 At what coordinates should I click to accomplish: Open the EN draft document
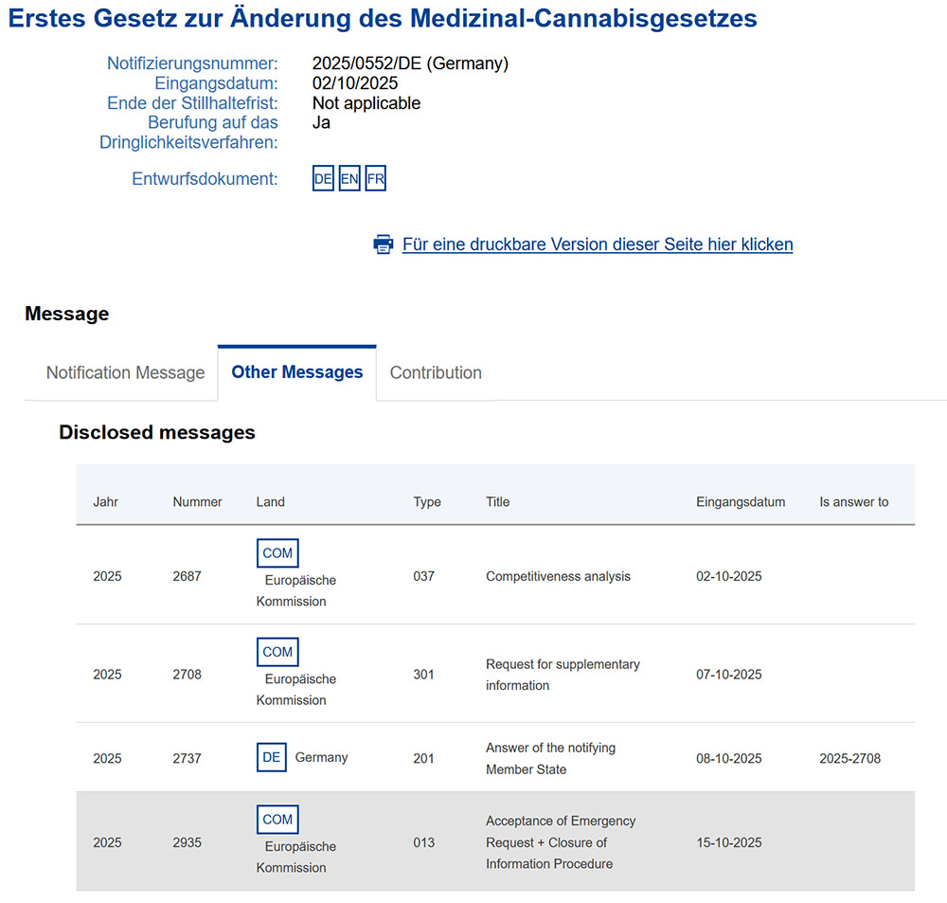pos(349,178)
